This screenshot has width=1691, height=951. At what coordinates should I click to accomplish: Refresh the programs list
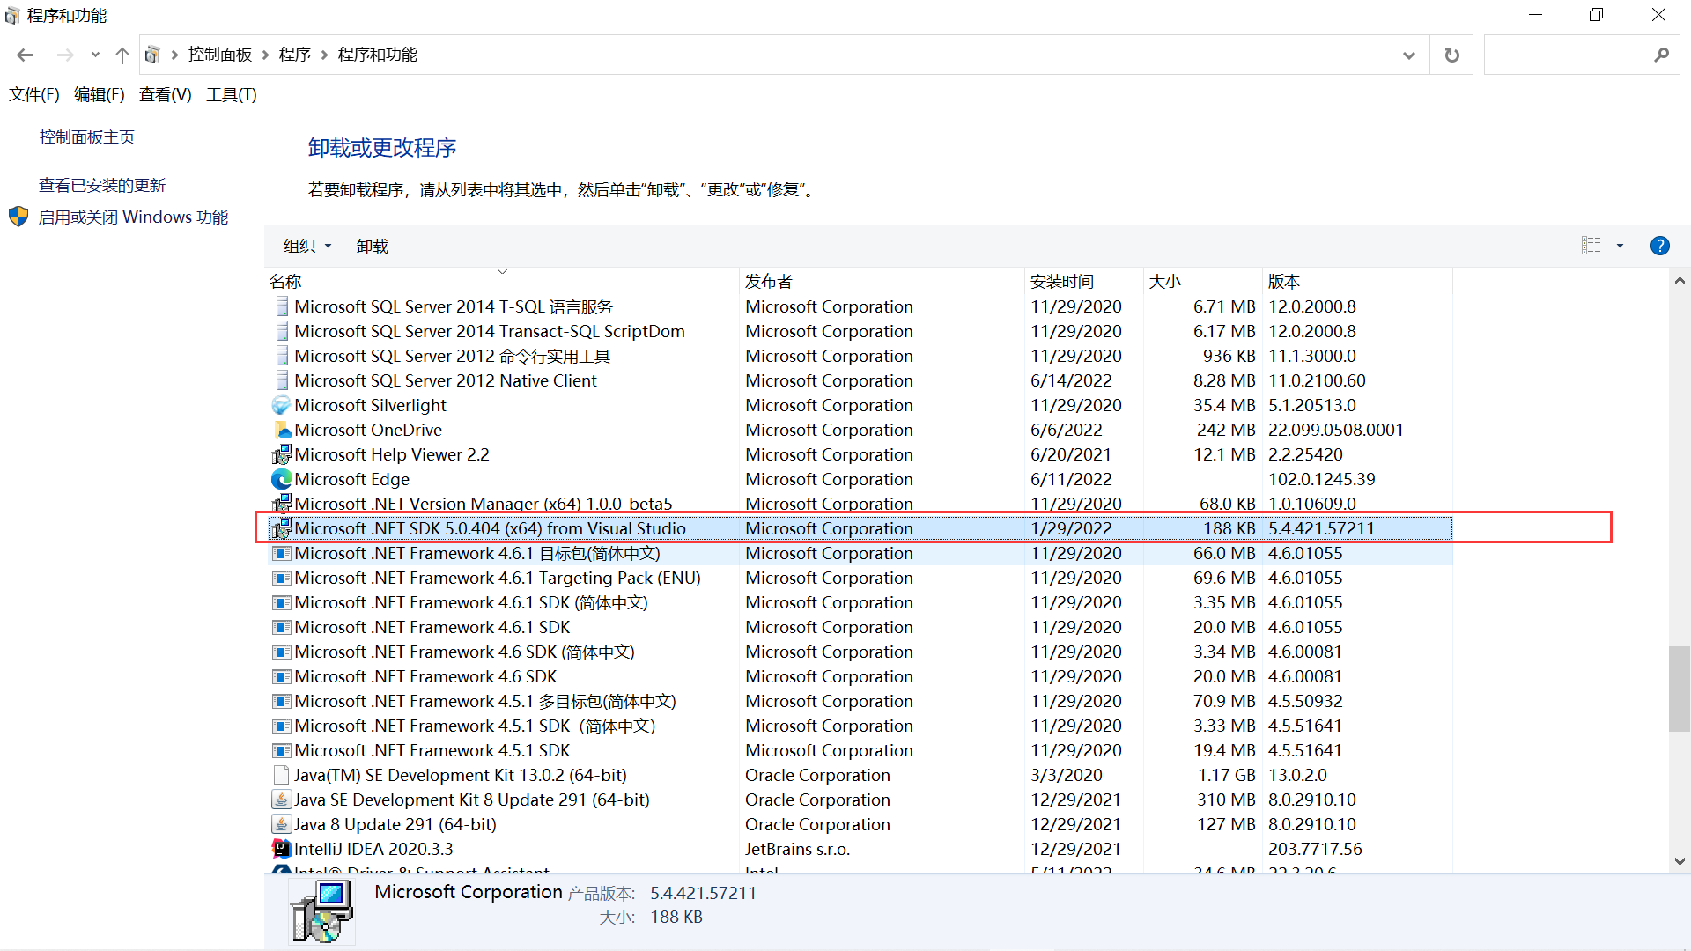coord(1451,55)
